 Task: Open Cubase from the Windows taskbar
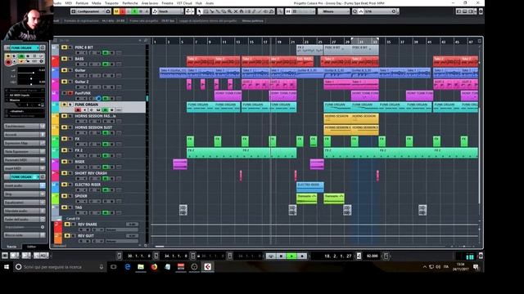tap(207, 267)
